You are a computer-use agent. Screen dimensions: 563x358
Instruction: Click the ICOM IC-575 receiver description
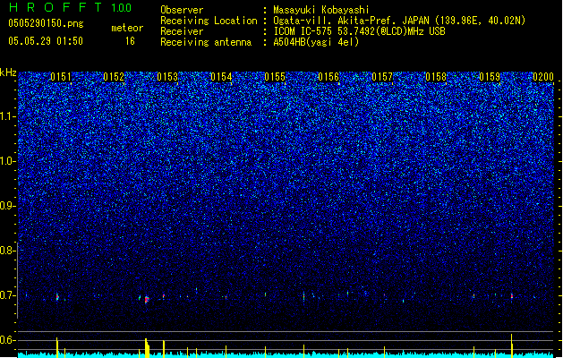[x=359, y=31]
